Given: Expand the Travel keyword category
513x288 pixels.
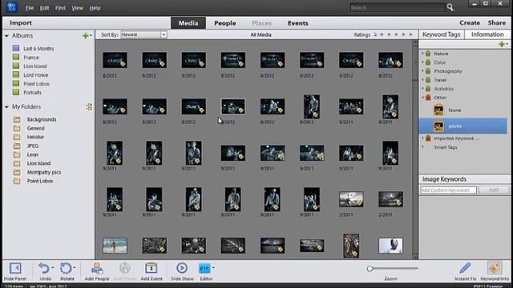Looking at the screenshot, I should (x=422, y=80).
